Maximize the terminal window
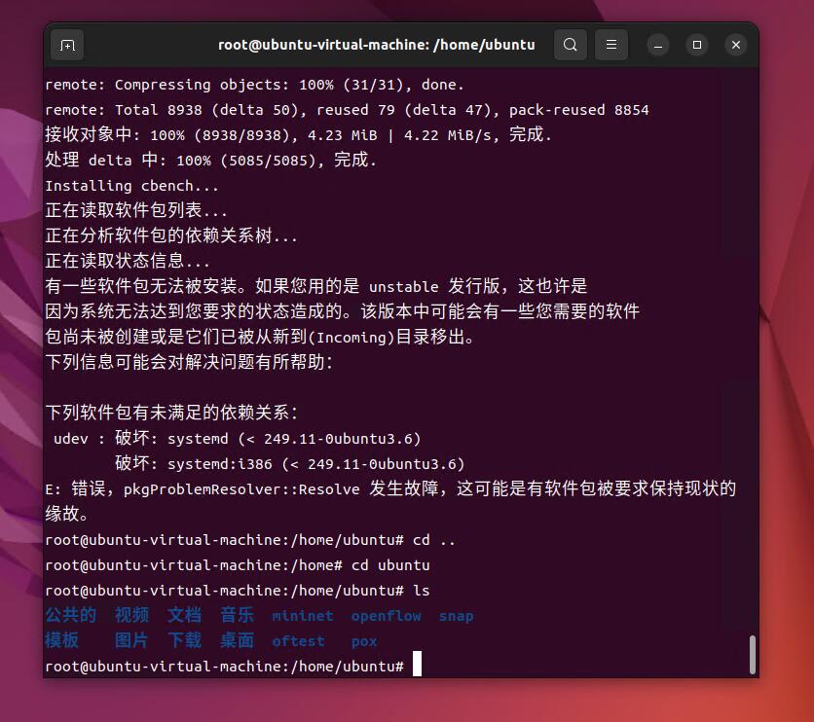The height and width of the screenshot is (722, 814). [x=697, y=45]
